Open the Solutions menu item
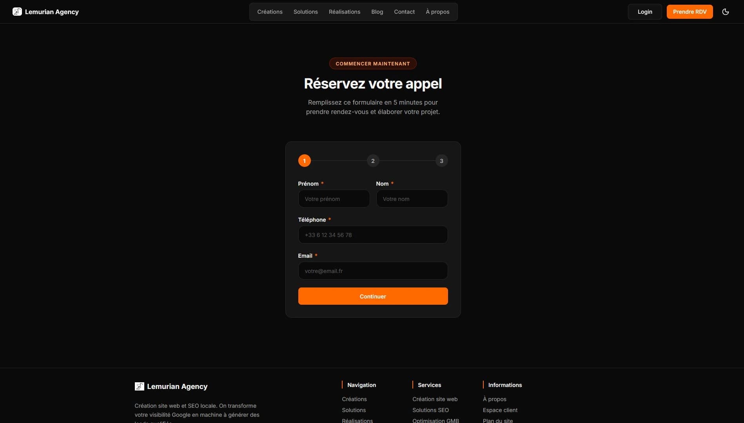 (x=305, y=12)
